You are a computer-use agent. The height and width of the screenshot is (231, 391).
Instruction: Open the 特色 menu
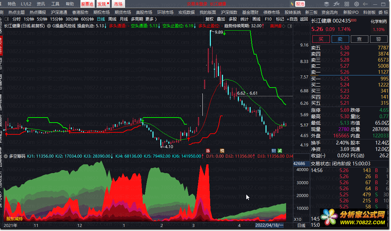(x=12, y=4)
